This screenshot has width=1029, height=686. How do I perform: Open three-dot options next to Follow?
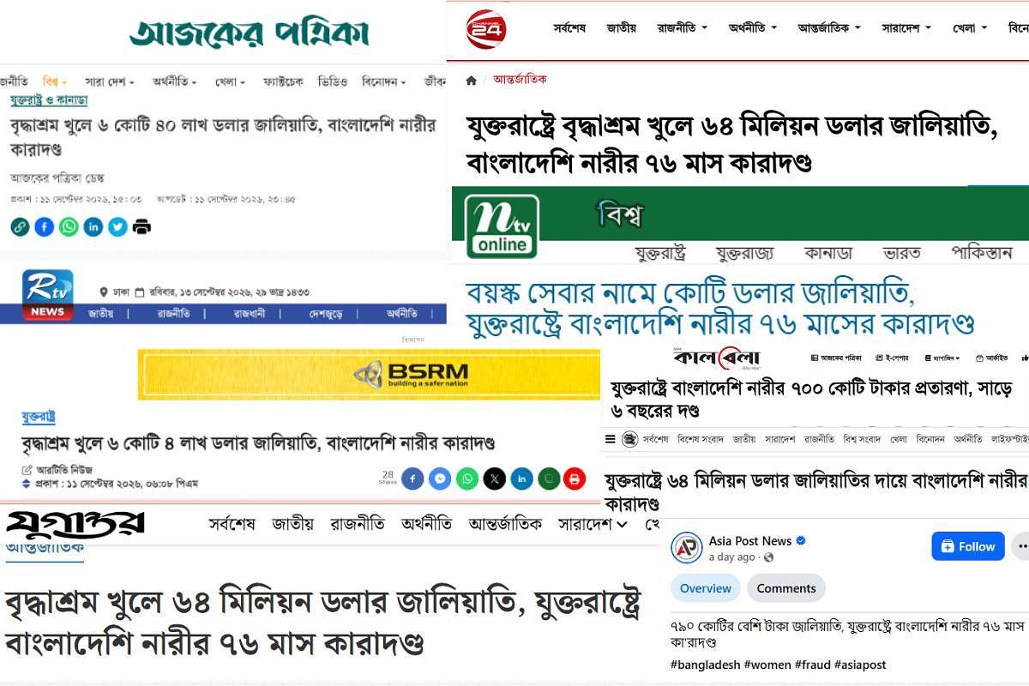[1020, 545]
